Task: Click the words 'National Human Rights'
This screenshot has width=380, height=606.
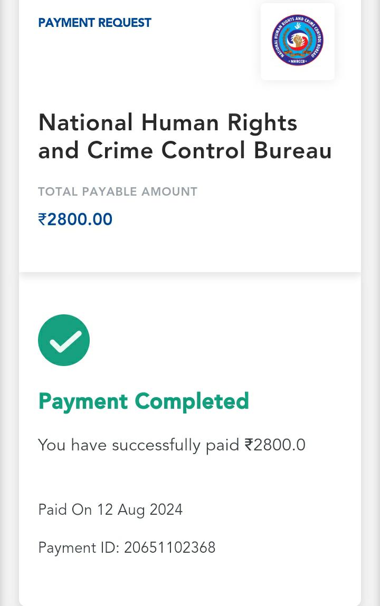Action: [x=168, y=123]
